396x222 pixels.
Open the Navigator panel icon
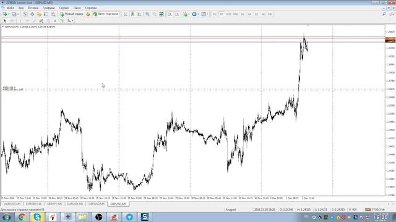coord(39,14)
